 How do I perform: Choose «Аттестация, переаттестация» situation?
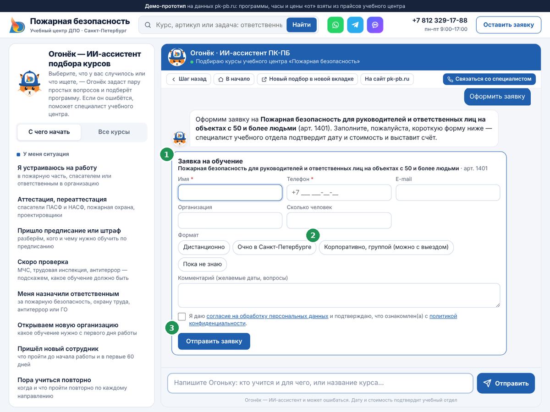(x=82, y=207)
